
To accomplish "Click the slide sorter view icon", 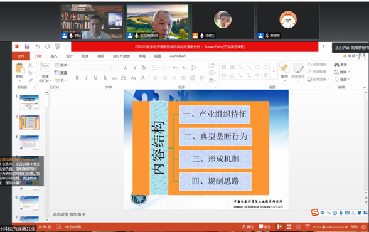I will point(289,227).
